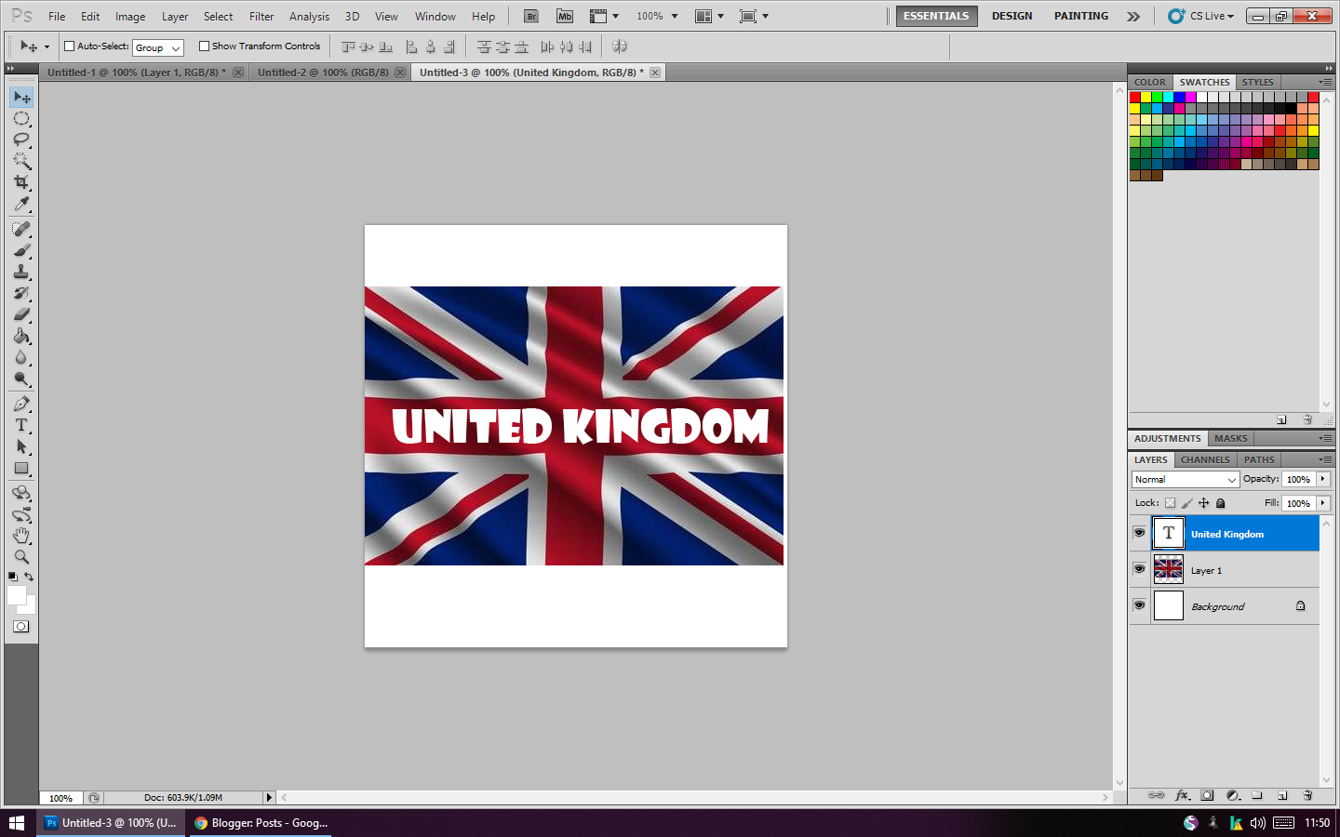Link layers using chain icon
Screen dimensions: 1340x837
(x=1156, y=796)
